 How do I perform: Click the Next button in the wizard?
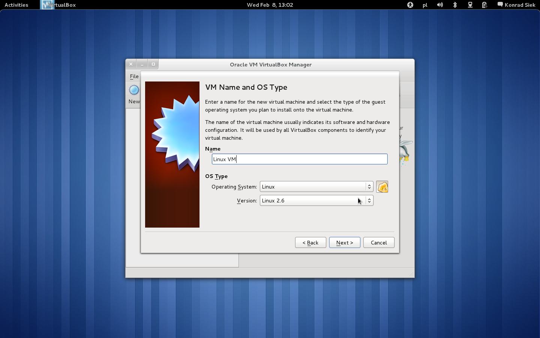pyautogui.click(x=345, y=243)
